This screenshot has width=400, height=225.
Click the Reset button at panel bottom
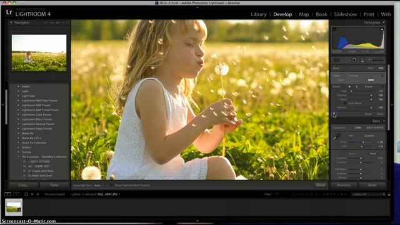[x=372, y=185]
